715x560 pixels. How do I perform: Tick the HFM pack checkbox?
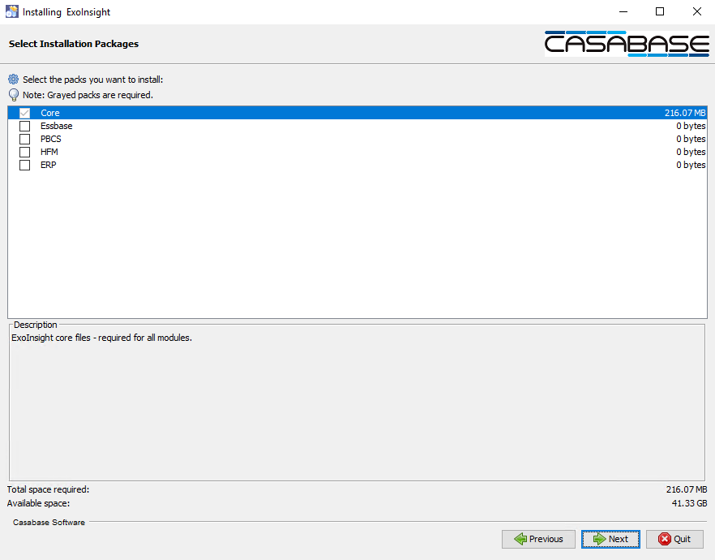point(24,153)
